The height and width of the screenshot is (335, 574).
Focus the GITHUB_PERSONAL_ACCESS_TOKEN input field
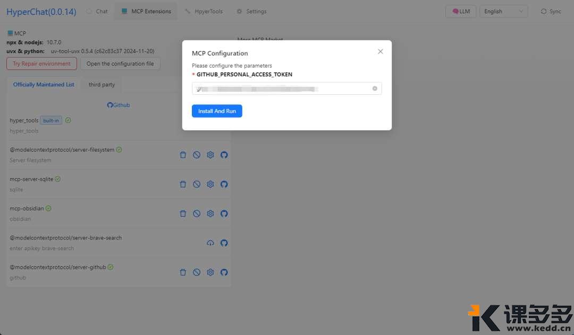[286, 89]
